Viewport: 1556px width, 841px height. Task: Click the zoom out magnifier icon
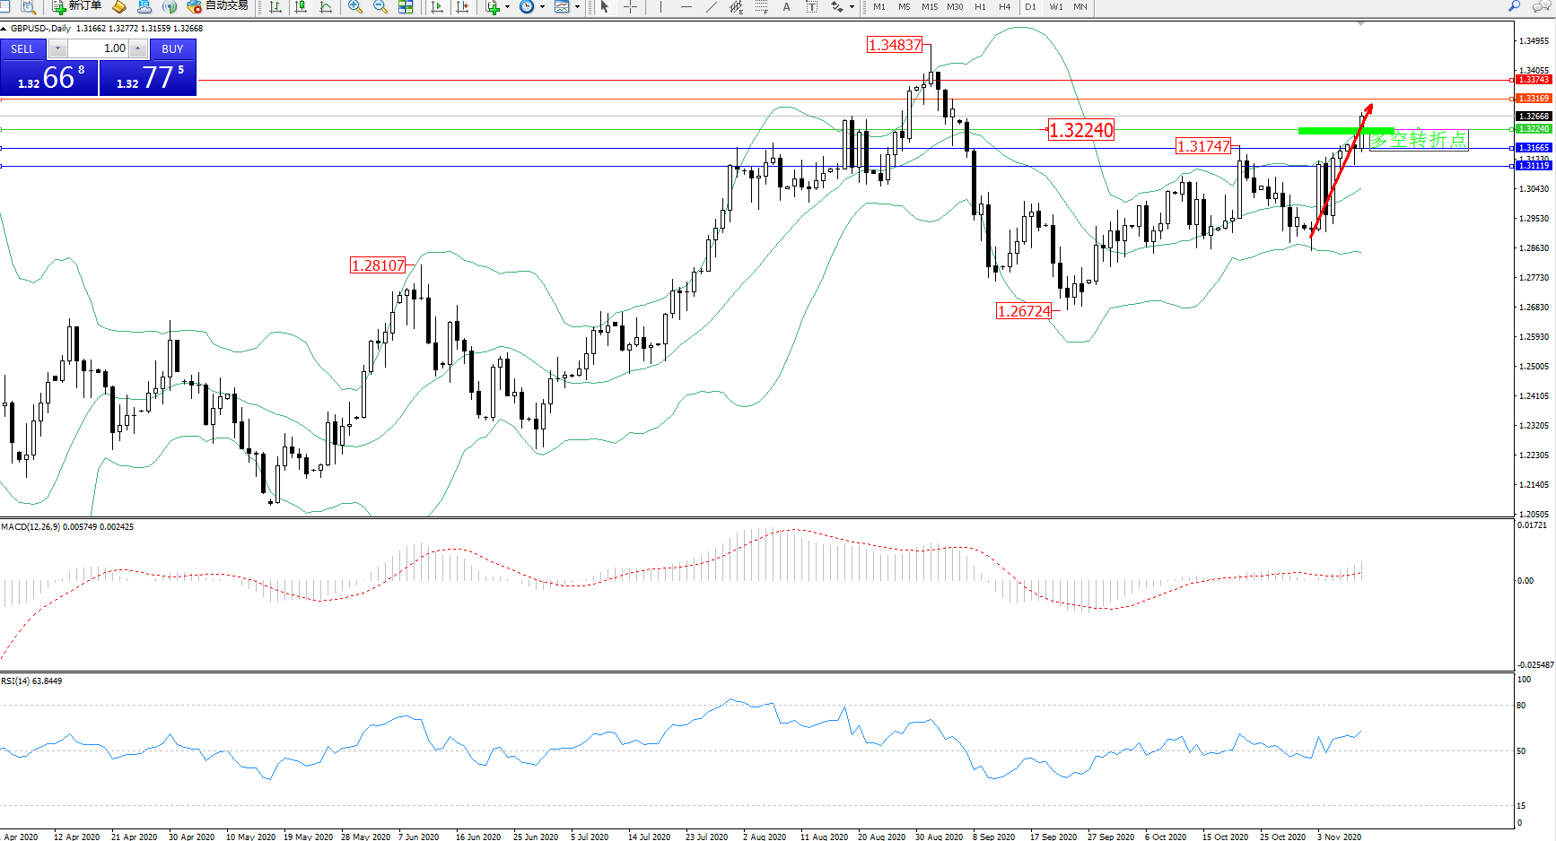(380, 7)
